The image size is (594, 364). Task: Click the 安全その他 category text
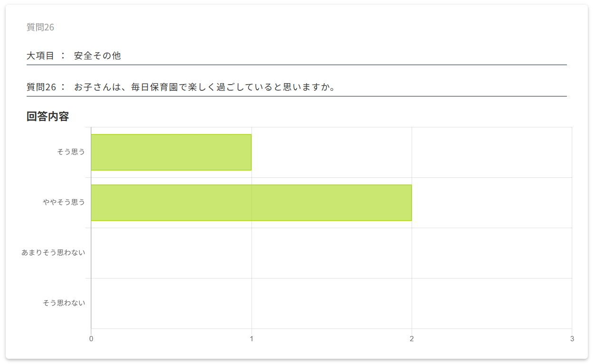pyautogui.click(x=97, y=56)
